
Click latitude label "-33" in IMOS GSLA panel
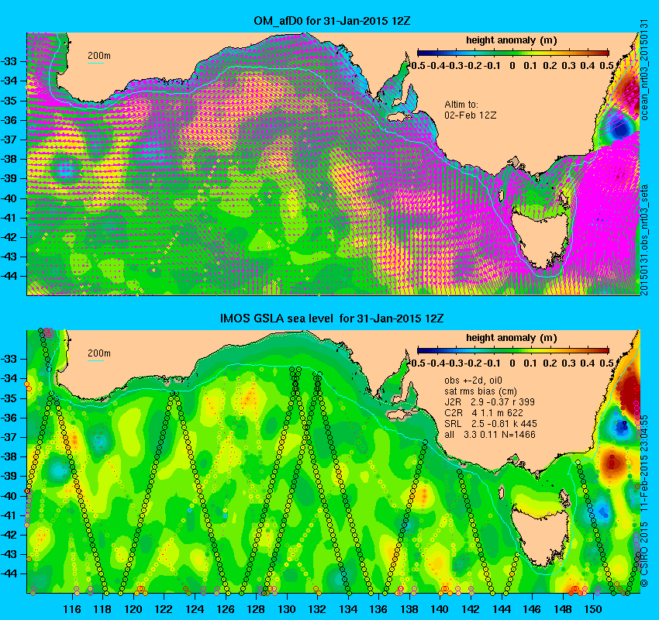tap(9, 359)
